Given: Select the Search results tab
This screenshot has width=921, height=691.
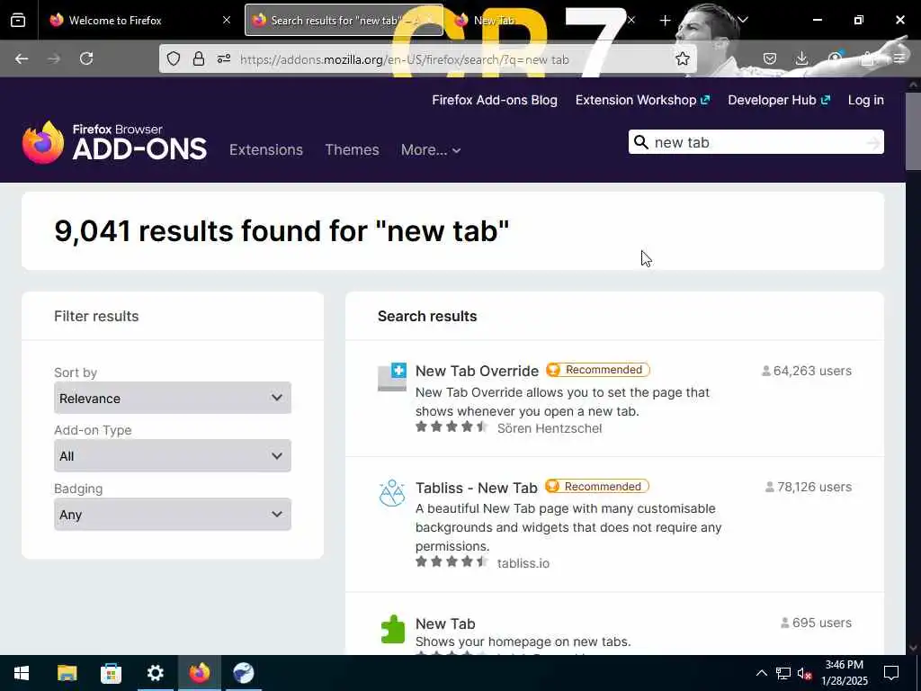Looking at the screenshot, I should [x=344, y=21].
